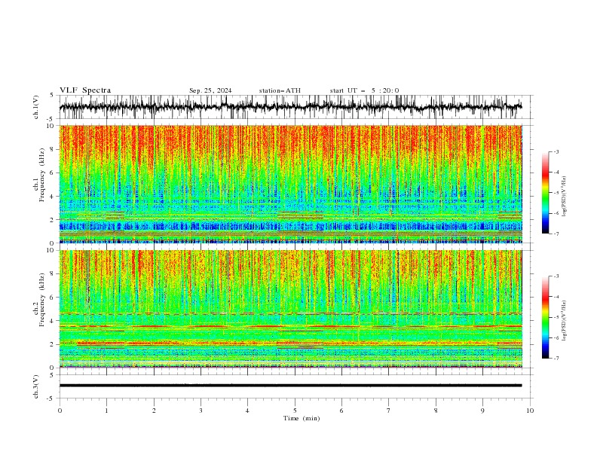Click time axis tick label "4"
This screenshot has width=597, height=461.
[247, 411]
